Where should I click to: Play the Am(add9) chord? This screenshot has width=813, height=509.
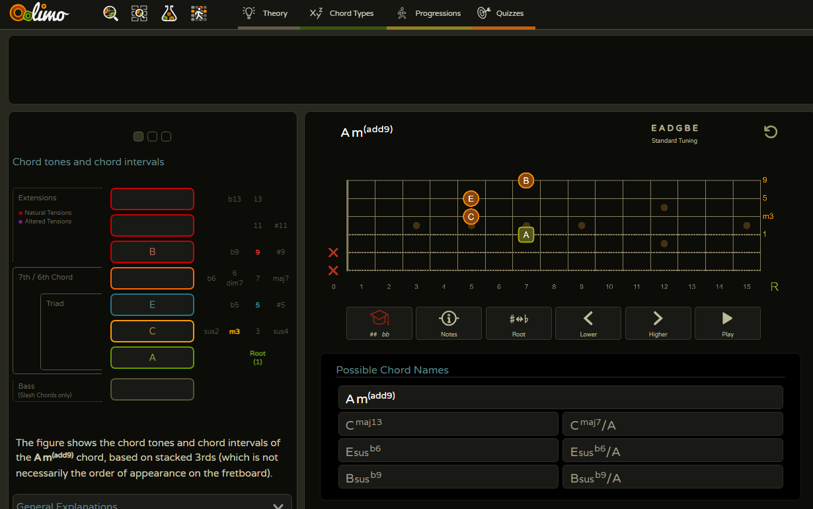coord(728,323)
